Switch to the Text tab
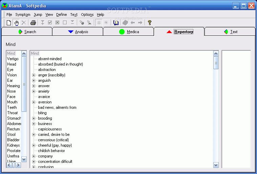This screenshot has width=257, height=174. coord(230,31)
